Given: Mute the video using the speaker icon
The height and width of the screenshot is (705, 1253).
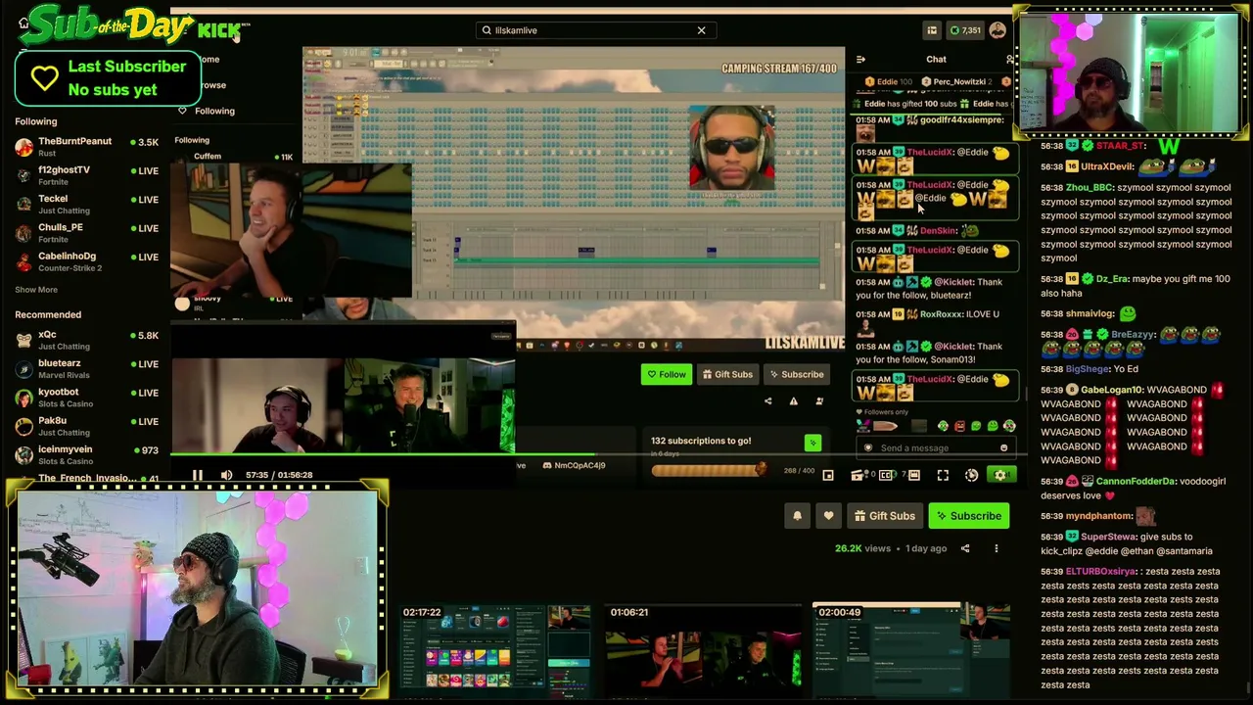Looking at the screenshot, I should (226, 475).
